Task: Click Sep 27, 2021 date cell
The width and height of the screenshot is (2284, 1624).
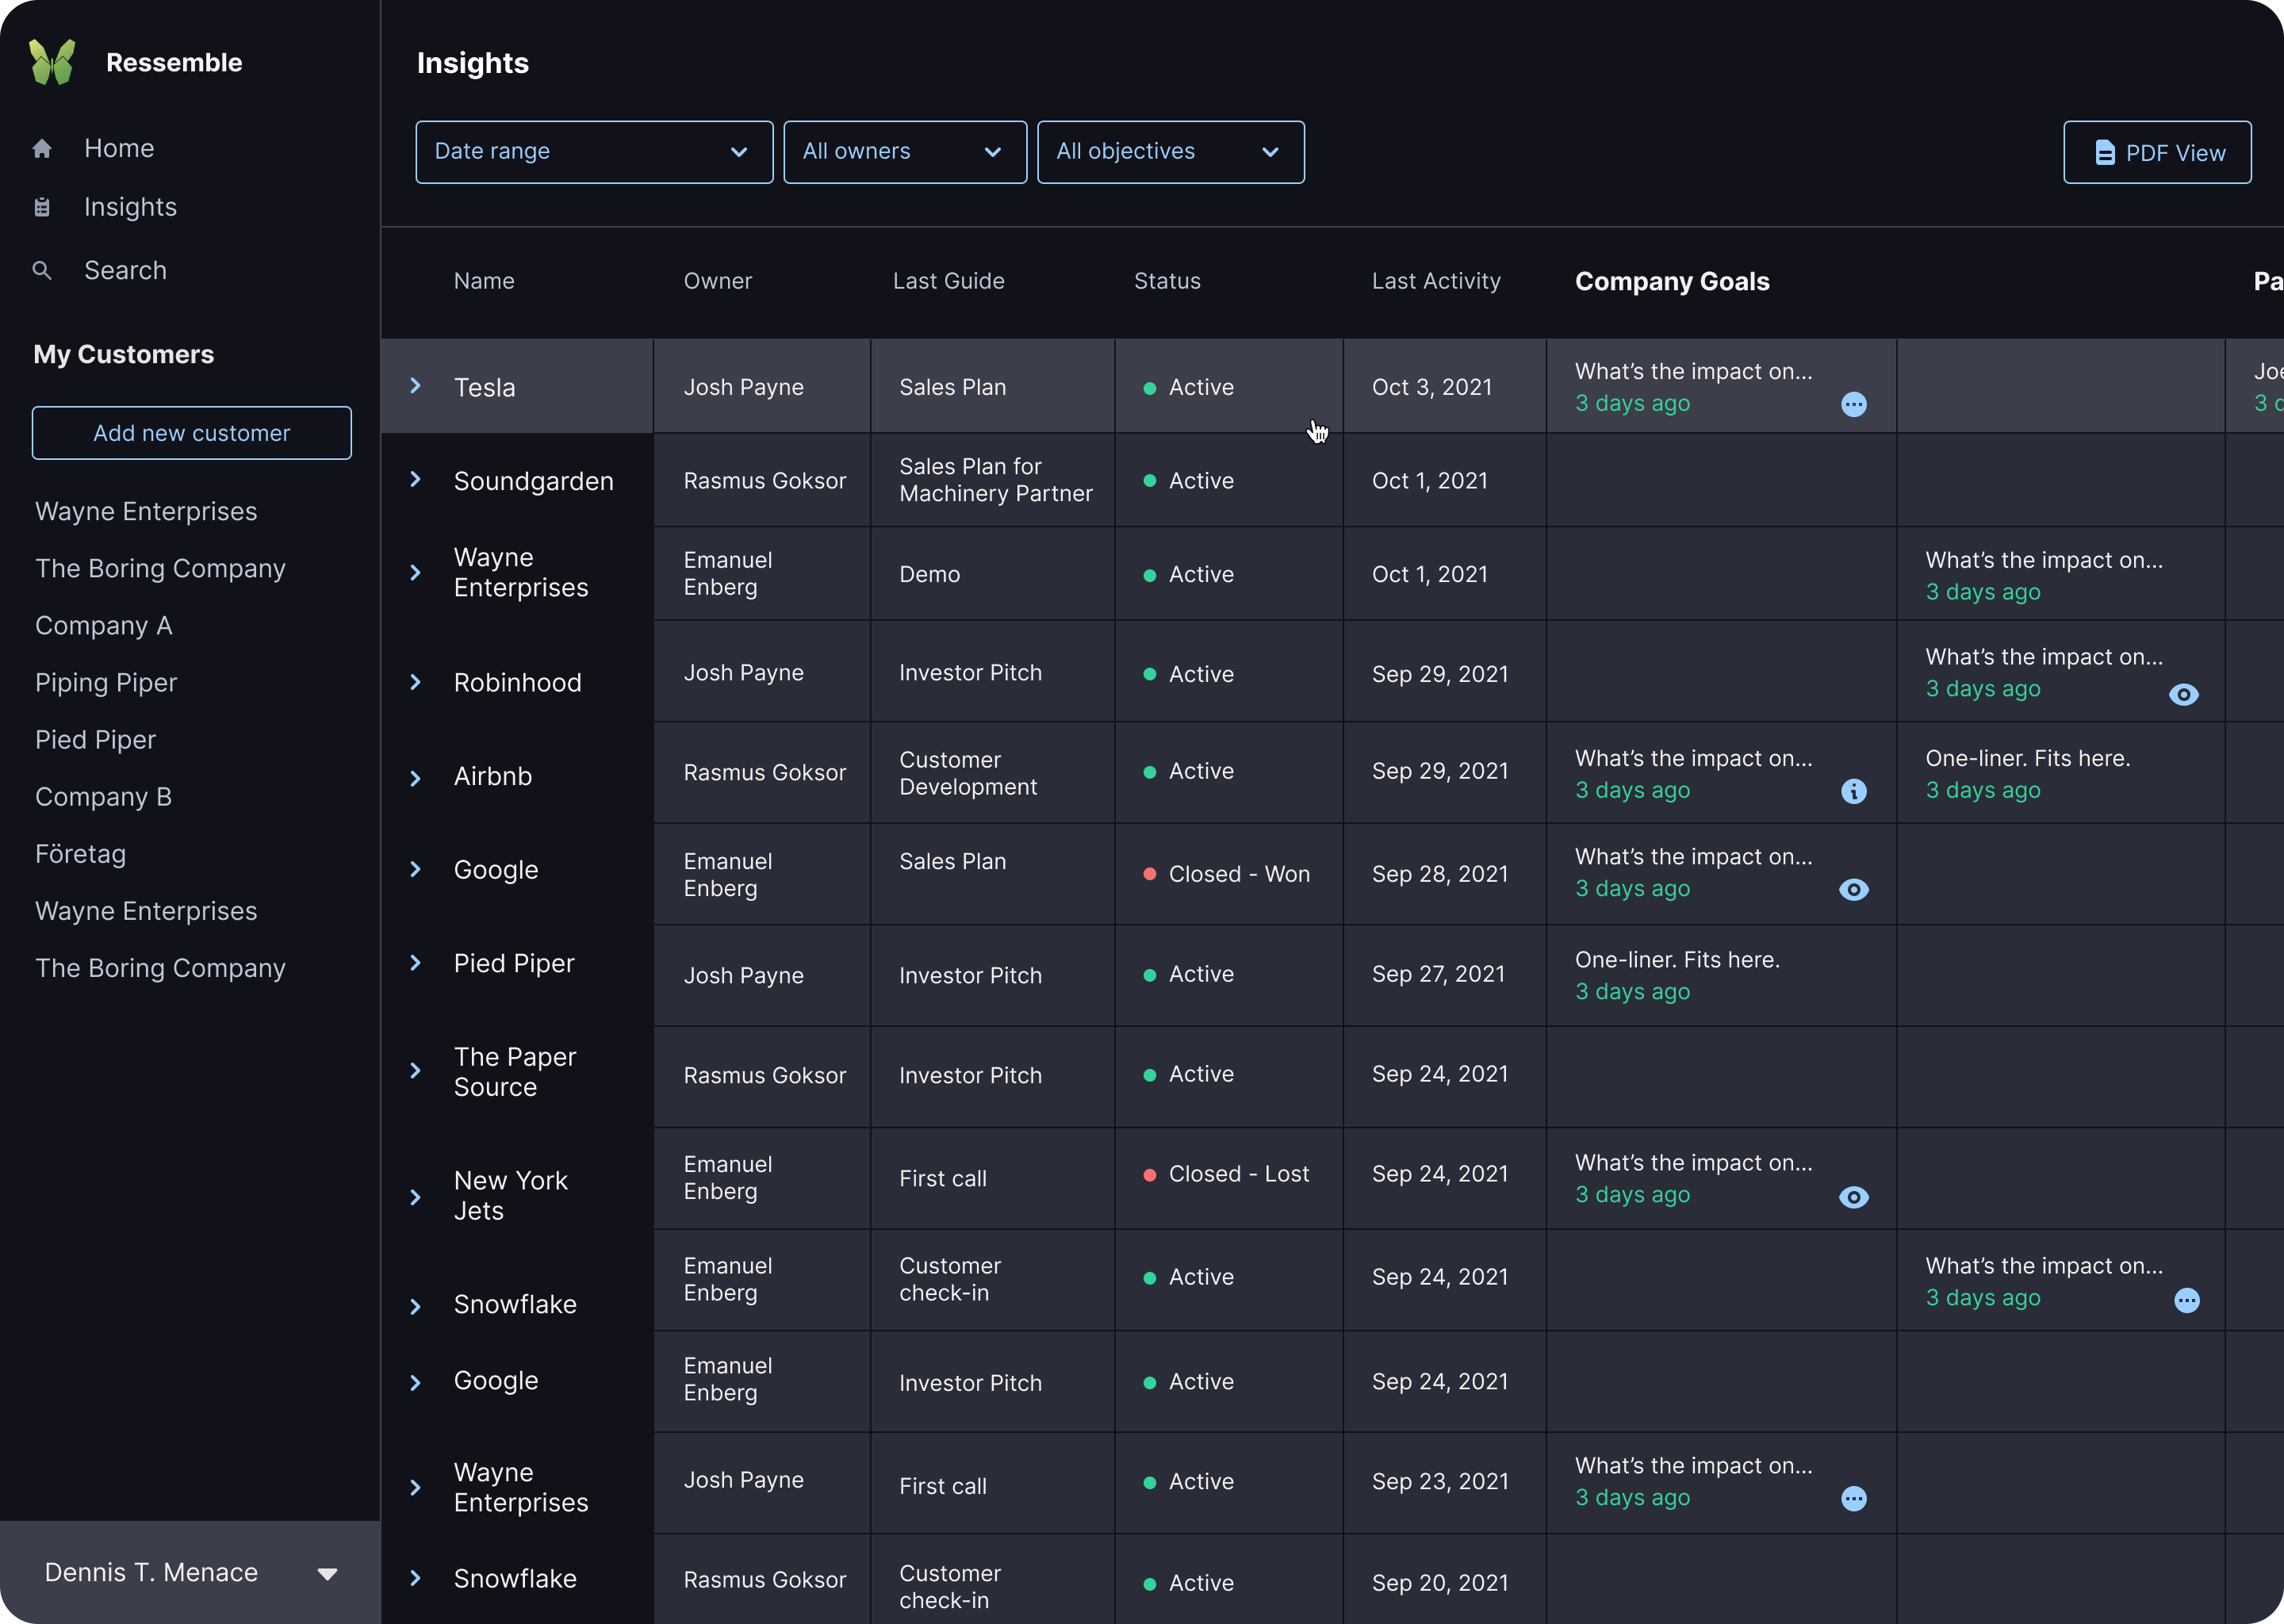Action: [1438, 974]
